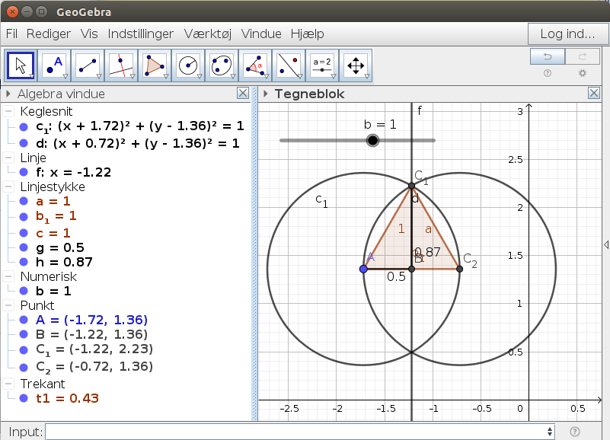Open the Vis menu

click(89, 33)
